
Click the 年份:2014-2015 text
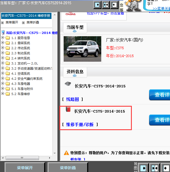(120, 56)
